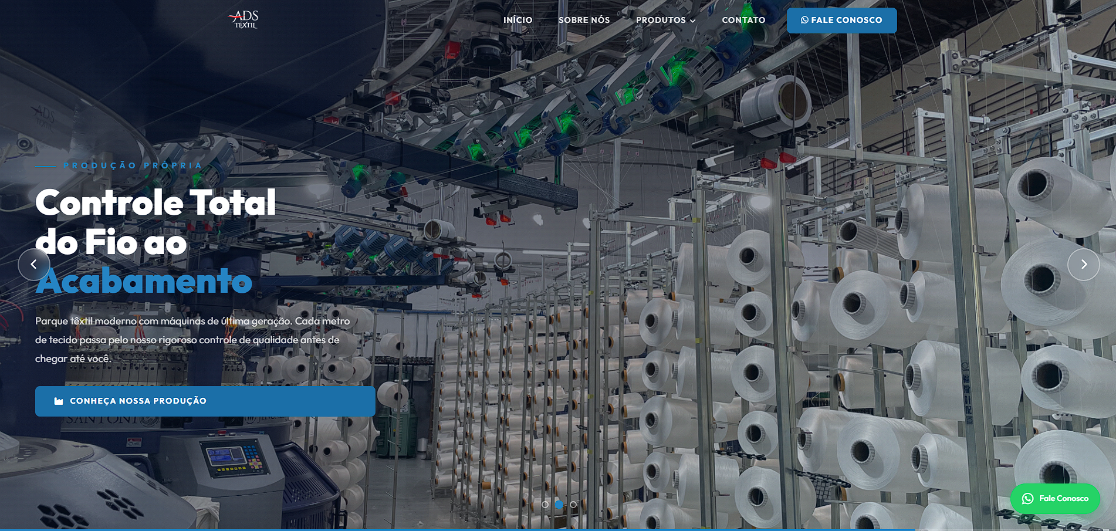
Task: Click the Controle Total do Fio ao Acabamento heading
Action: coord(155,241)
